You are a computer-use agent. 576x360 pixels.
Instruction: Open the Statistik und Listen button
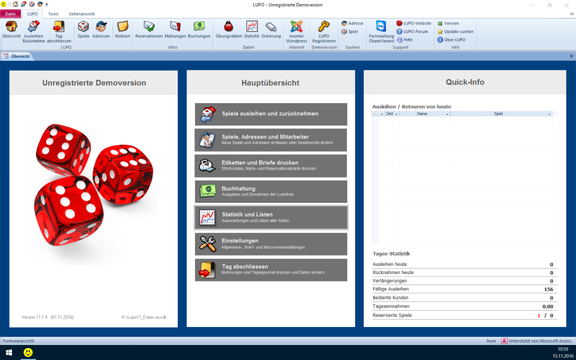tap(271, 217)
